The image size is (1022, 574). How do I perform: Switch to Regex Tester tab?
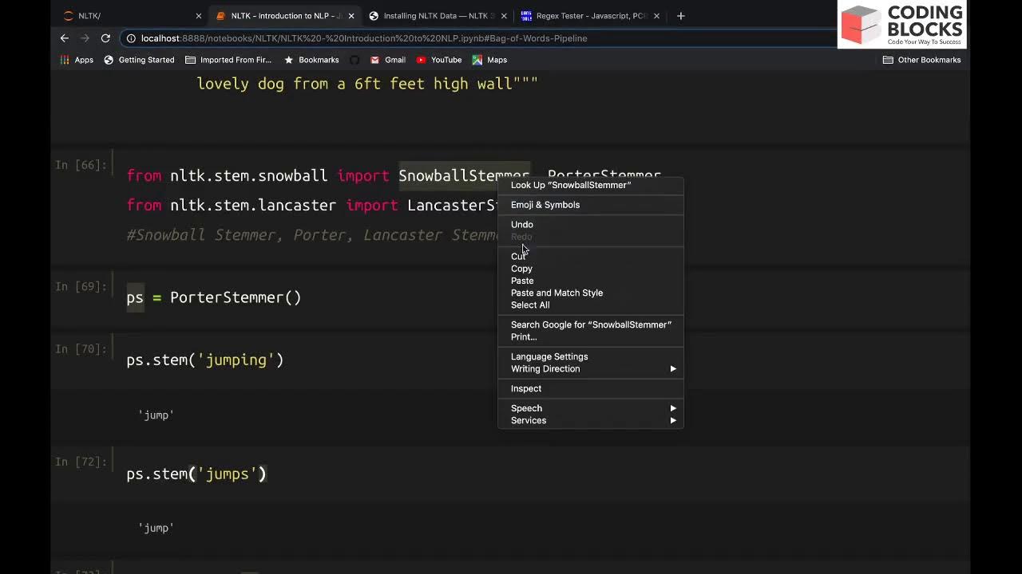[589, 16]
